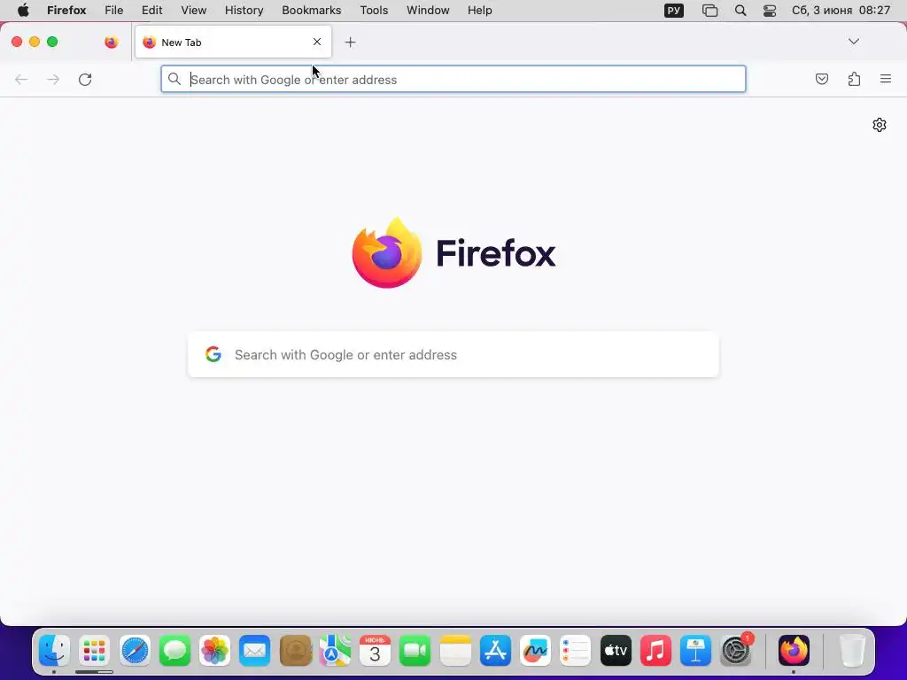Open the Extensions puzzle icon
The image size is (907, 680).
[854, 79]
